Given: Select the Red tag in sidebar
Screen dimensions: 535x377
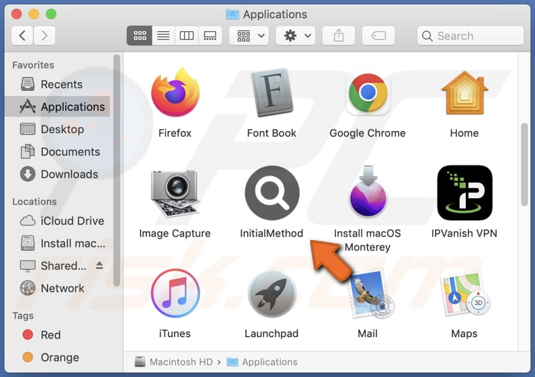Looking at the screenshot, I should pos(50,335).
